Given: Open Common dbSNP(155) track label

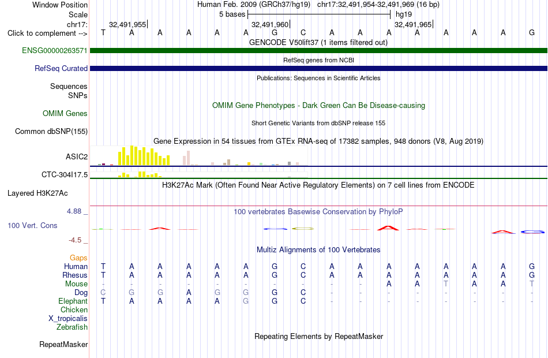Looking at the screenshot, I should click(51, 131).
